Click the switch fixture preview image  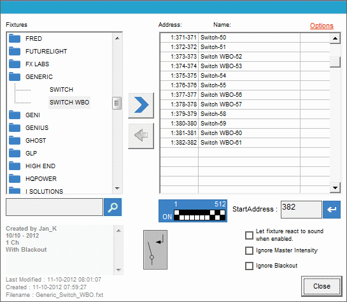(155, 250)
